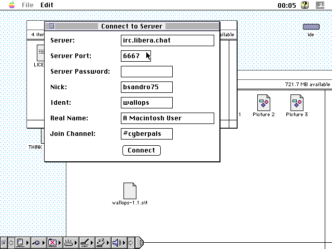Click the Real Name text field

click(x=167, y=118)
